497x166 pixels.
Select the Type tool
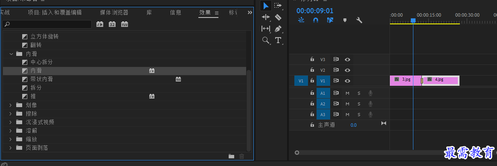(x=278, y=40)
